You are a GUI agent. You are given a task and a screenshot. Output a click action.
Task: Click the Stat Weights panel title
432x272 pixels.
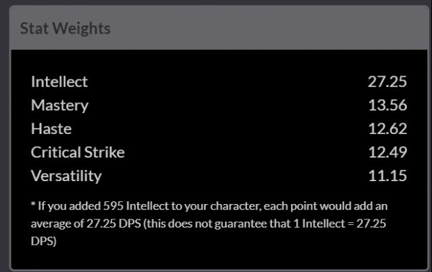[65, 28]
